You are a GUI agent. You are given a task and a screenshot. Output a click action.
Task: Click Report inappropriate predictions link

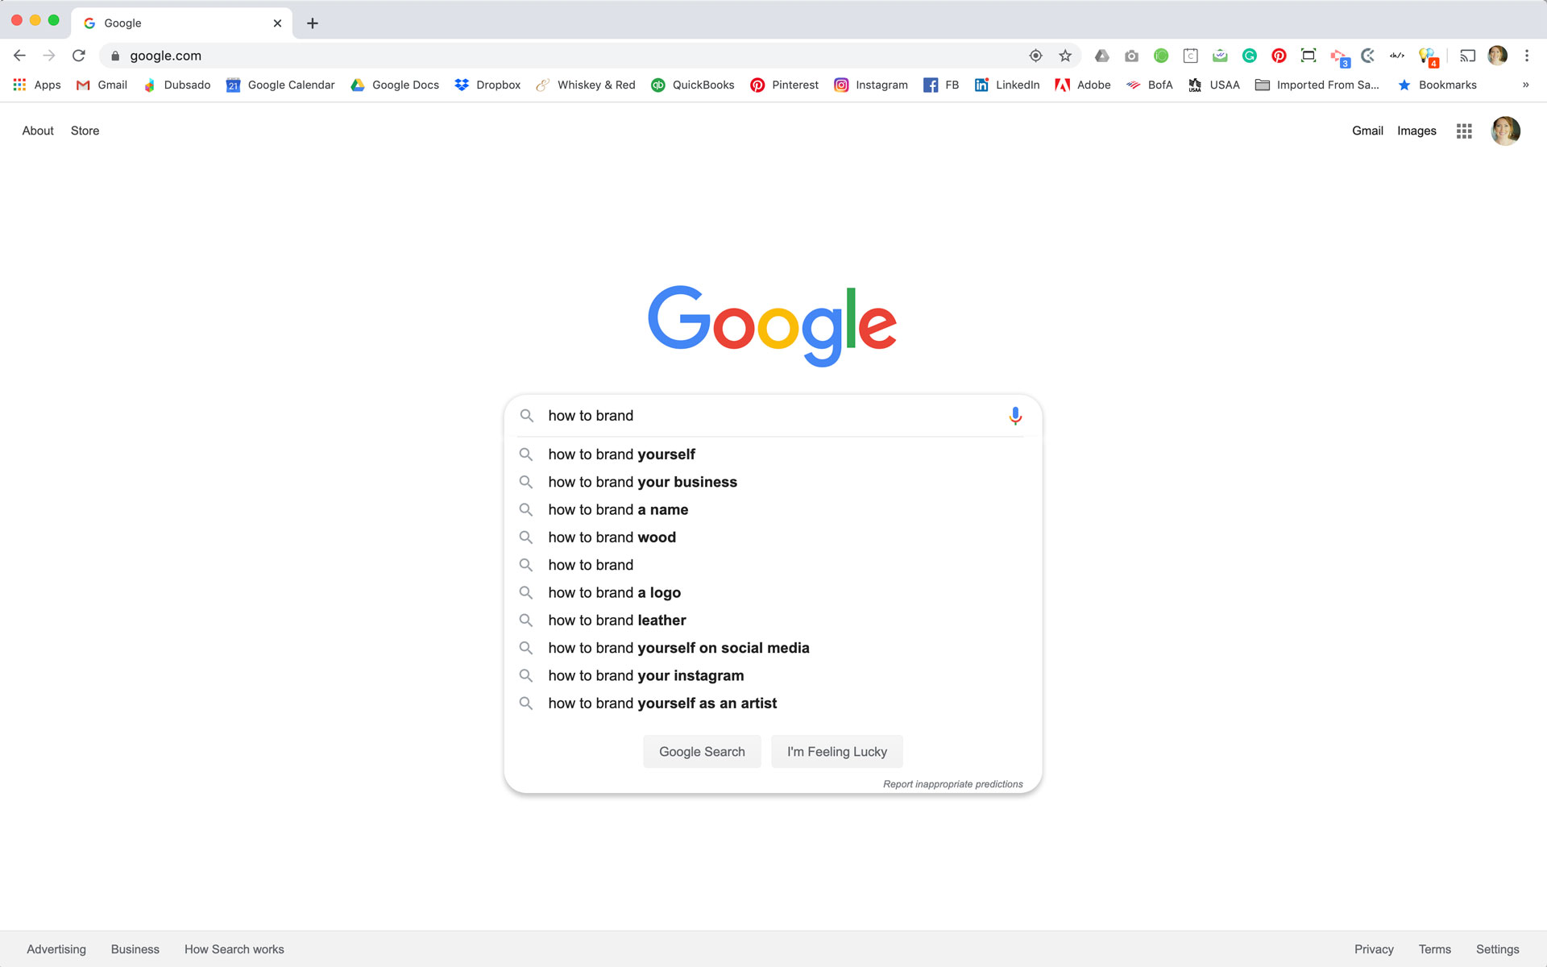[953, 783]
